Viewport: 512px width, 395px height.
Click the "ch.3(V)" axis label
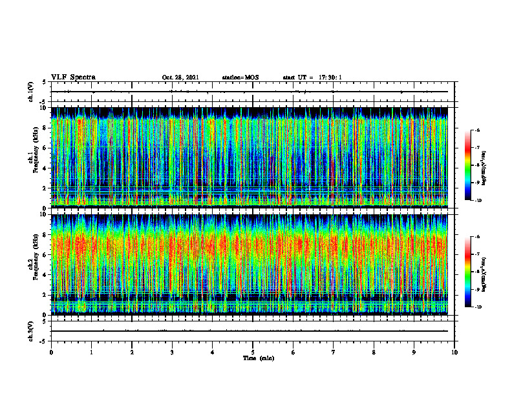(x=31, y=332)
